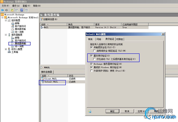Collapse the 服务器配置 node
The height and width of the screenshot is (122, 178).
[6, 35]
